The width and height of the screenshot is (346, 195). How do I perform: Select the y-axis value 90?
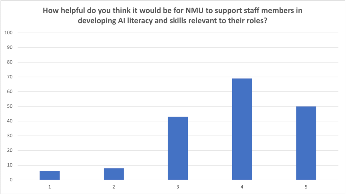(9, 48)
